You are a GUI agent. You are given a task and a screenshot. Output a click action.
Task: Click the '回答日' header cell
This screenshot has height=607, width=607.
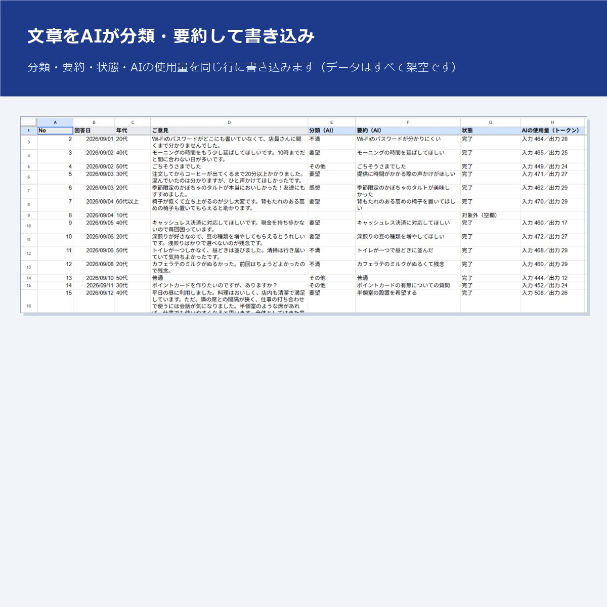point(94,131)
